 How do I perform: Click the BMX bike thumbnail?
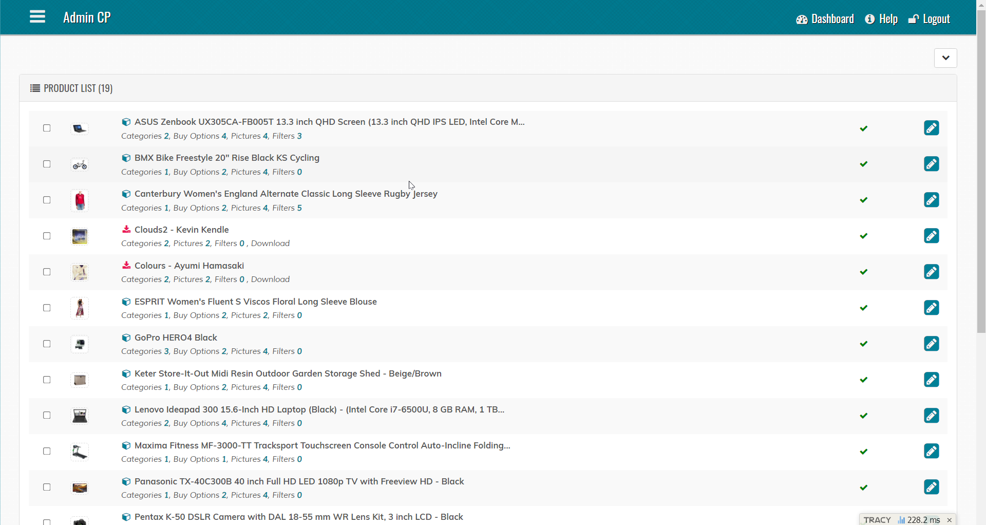coord(80,164)
